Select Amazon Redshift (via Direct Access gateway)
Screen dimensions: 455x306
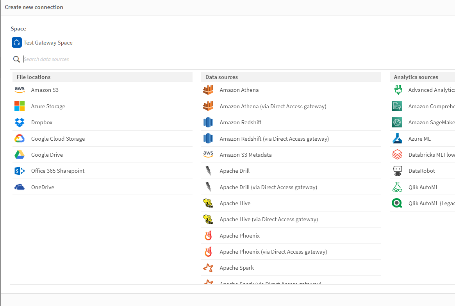[274, 139]
